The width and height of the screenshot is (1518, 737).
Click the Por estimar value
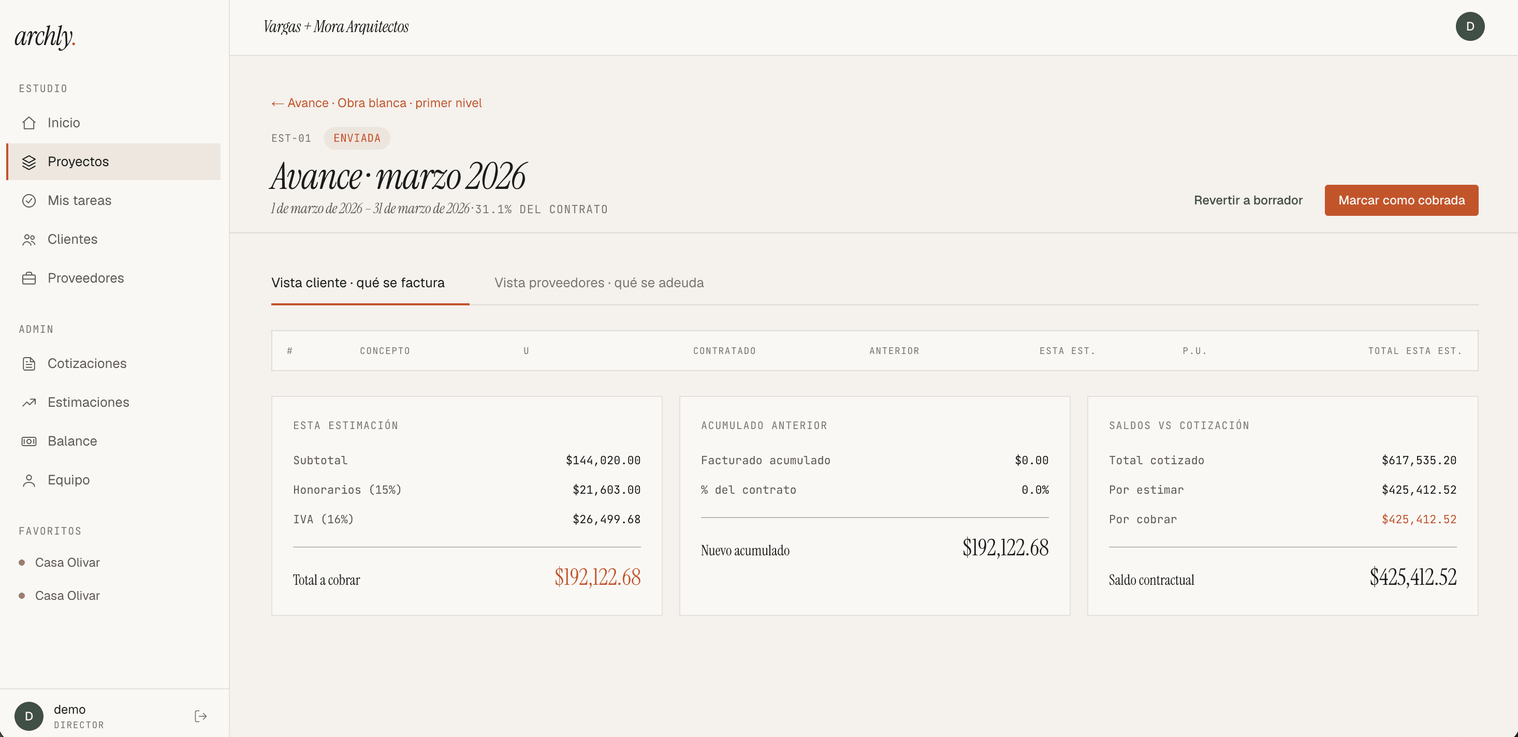pyautogui.click(x=1419, y=490)
